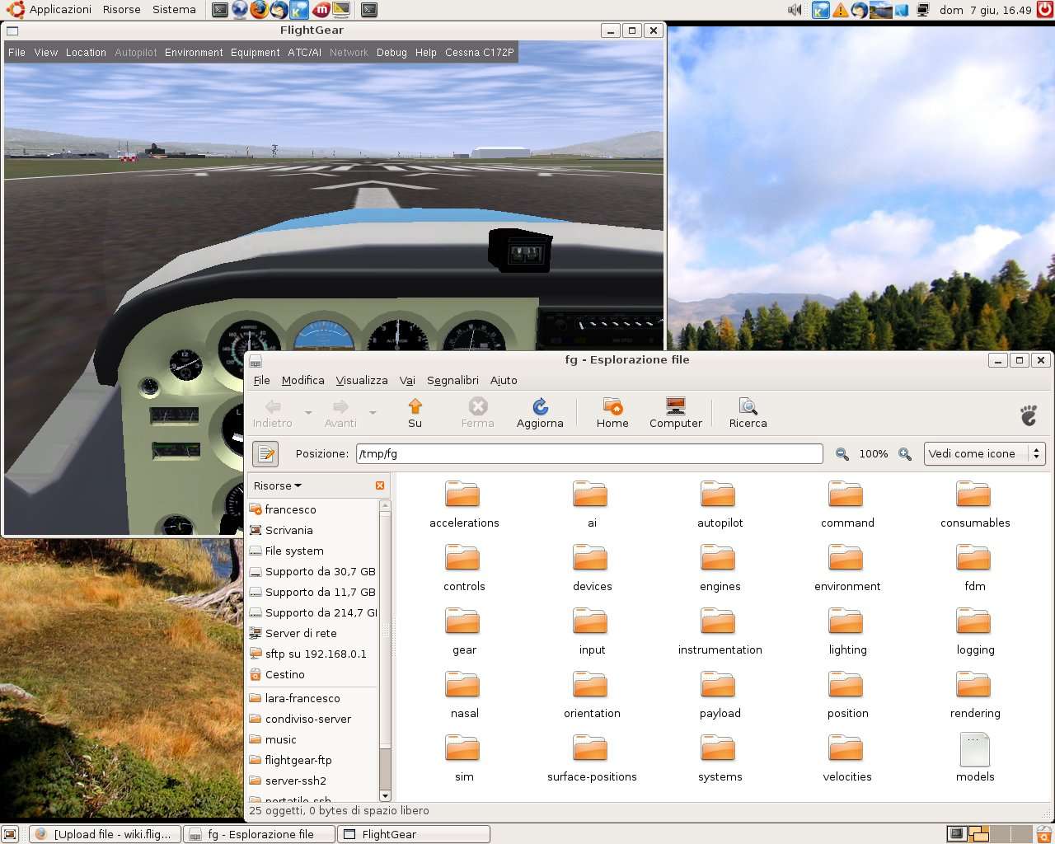Open the Visualizza menu
The image size is (1055, 844).
pyautogui.click(x=362, y=380)
